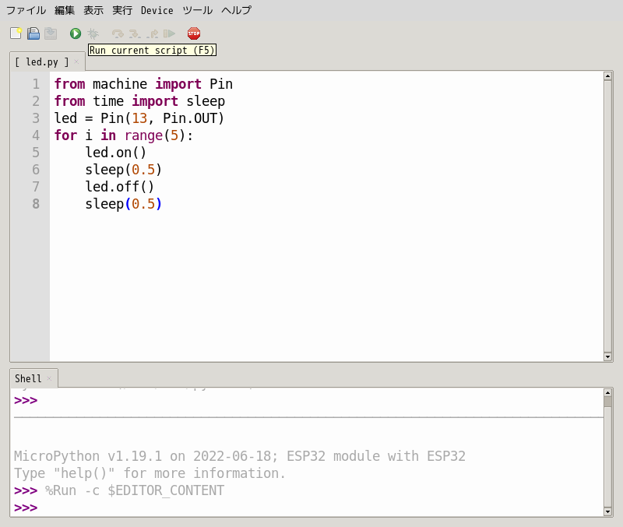Screen dimensions: 623x527
Task: Open the 実行 menu
Action: tap(122, 10)
